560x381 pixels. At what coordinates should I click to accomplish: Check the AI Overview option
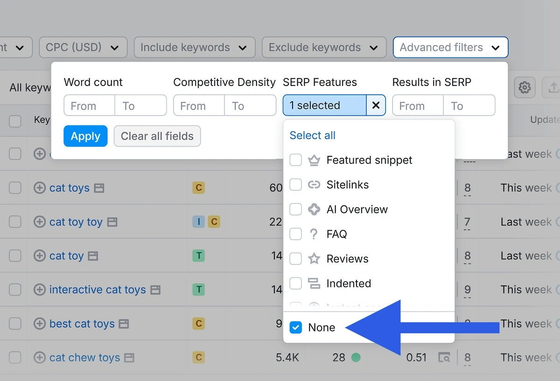coord(296,210)
